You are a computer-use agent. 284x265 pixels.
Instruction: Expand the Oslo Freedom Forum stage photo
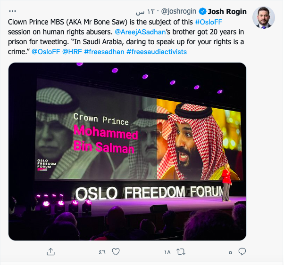tap(127, 151)
